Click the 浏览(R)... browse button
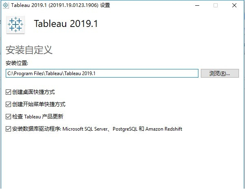 (220, 73)
